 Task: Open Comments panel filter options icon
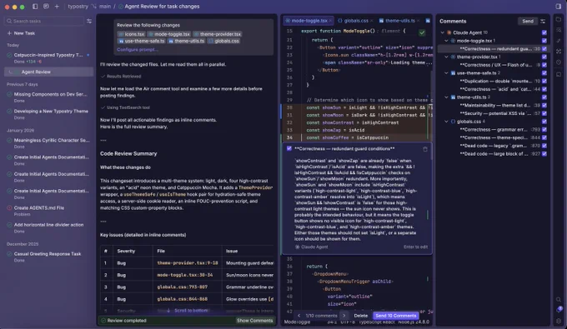pos(543,22)
